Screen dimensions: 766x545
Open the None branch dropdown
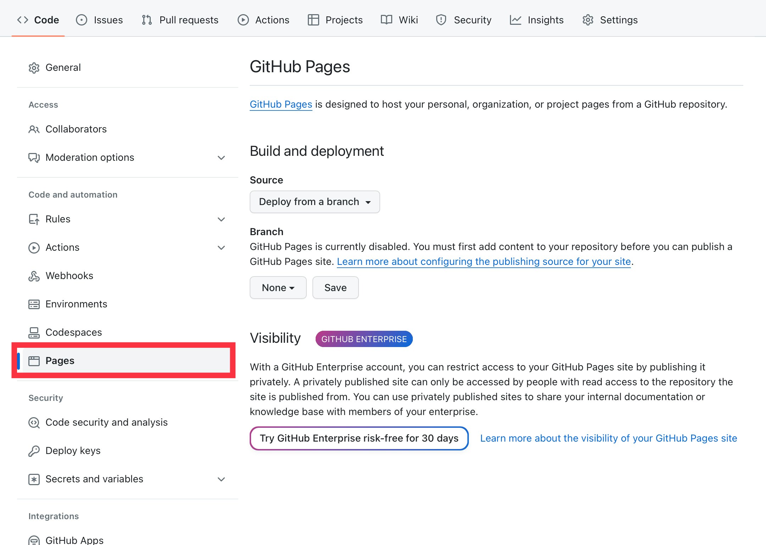click(x=278, y=288)
